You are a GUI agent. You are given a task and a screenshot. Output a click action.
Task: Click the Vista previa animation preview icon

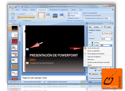pos(13,14)
